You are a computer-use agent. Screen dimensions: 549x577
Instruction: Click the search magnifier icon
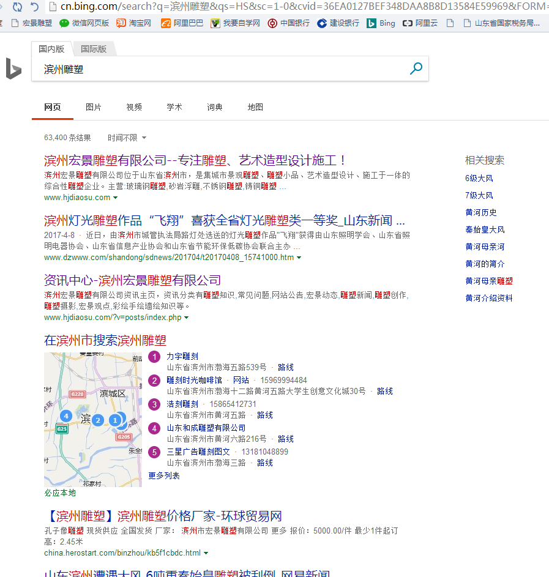[x=416, y=69]
